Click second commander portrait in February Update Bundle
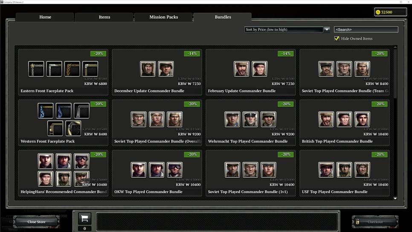 (x=260, y=69)
